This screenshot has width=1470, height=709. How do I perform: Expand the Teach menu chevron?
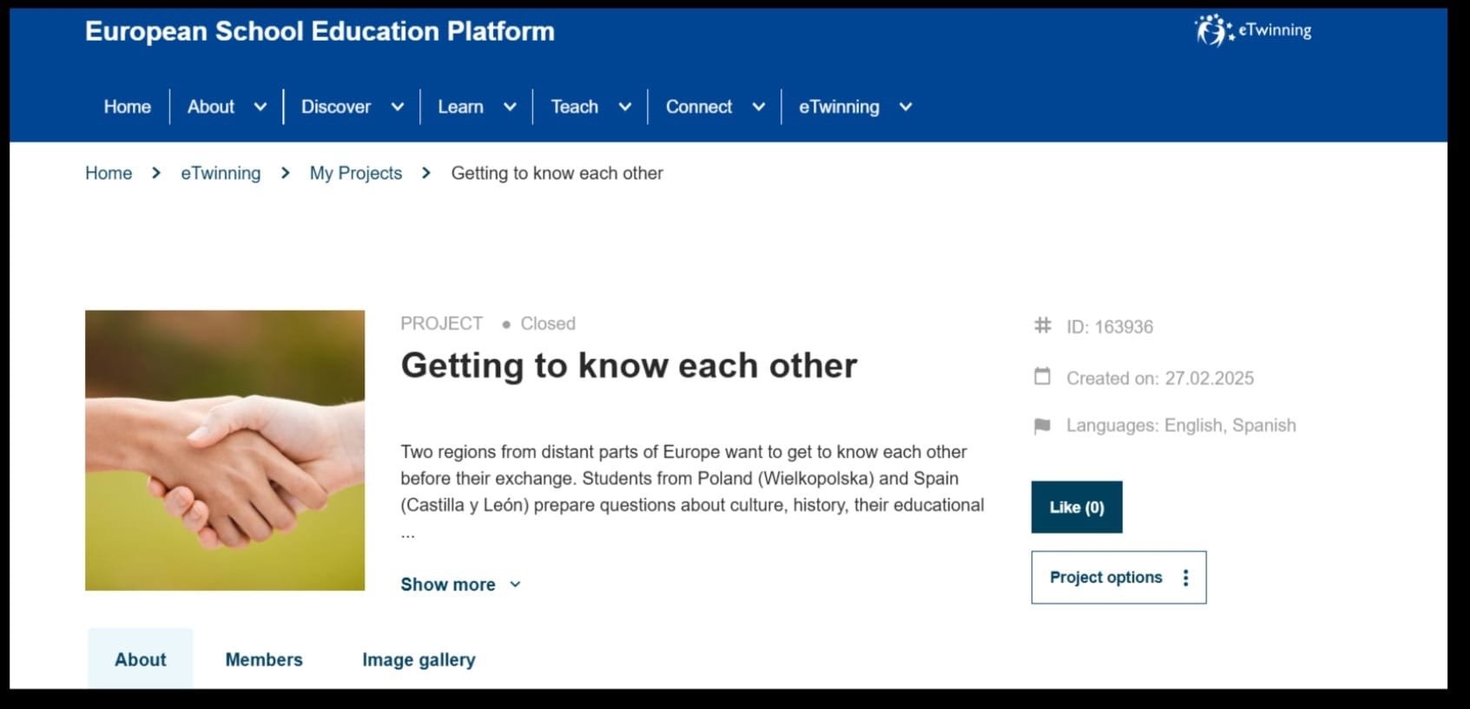pyautogui.click(x=624, y=107)
